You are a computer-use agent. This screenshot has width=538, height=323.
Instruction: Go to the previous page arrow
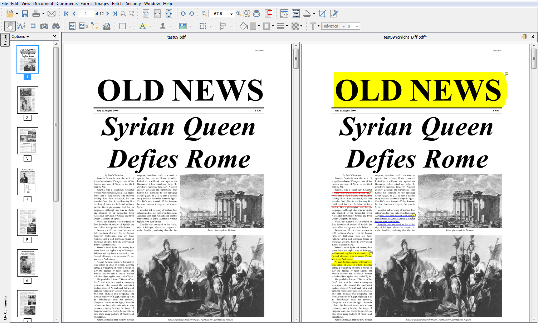point(74,14)
